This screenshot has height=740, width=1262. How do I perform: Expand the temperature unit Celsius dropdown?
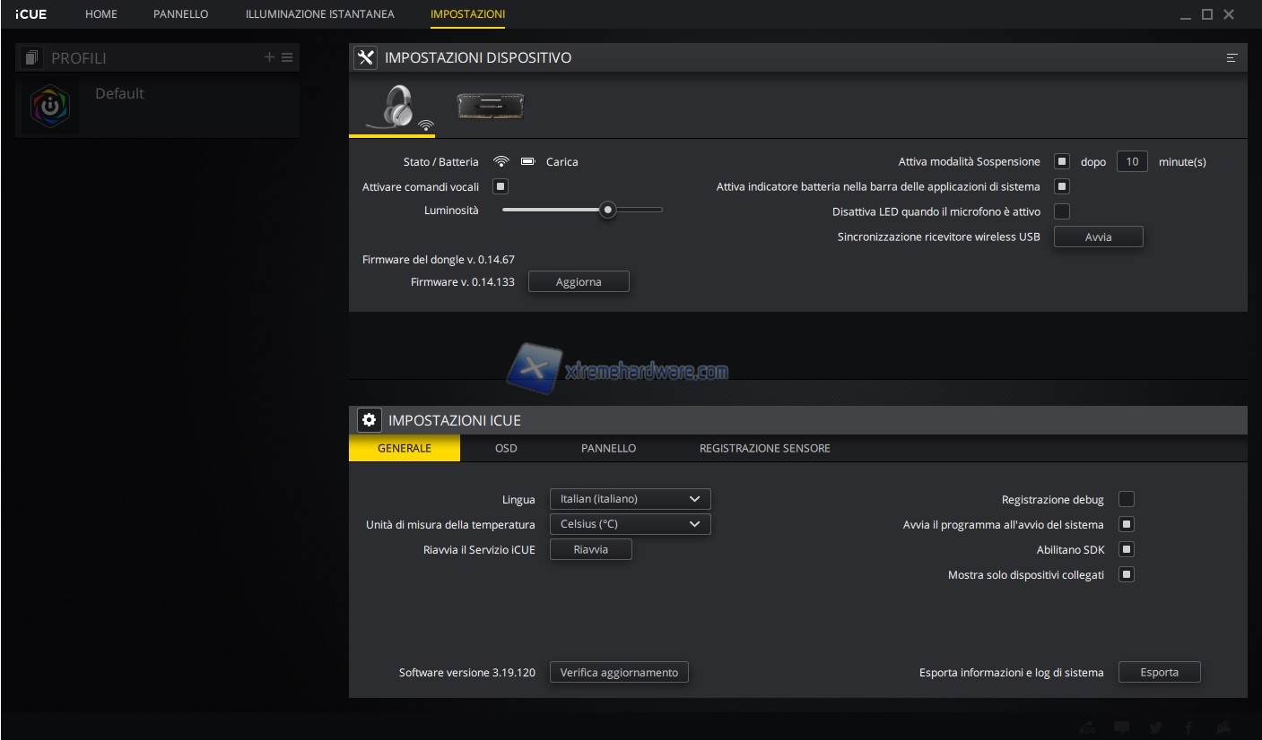(630, 524)
